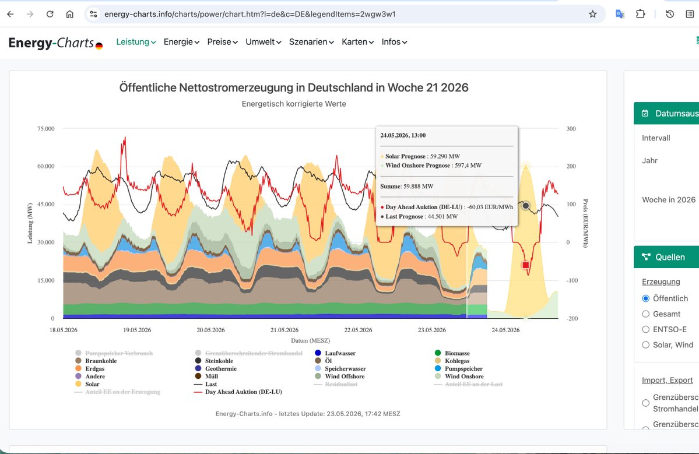699x454 pixels.
Task: Go back with the browser back arrow
Action: pos(10,14)
